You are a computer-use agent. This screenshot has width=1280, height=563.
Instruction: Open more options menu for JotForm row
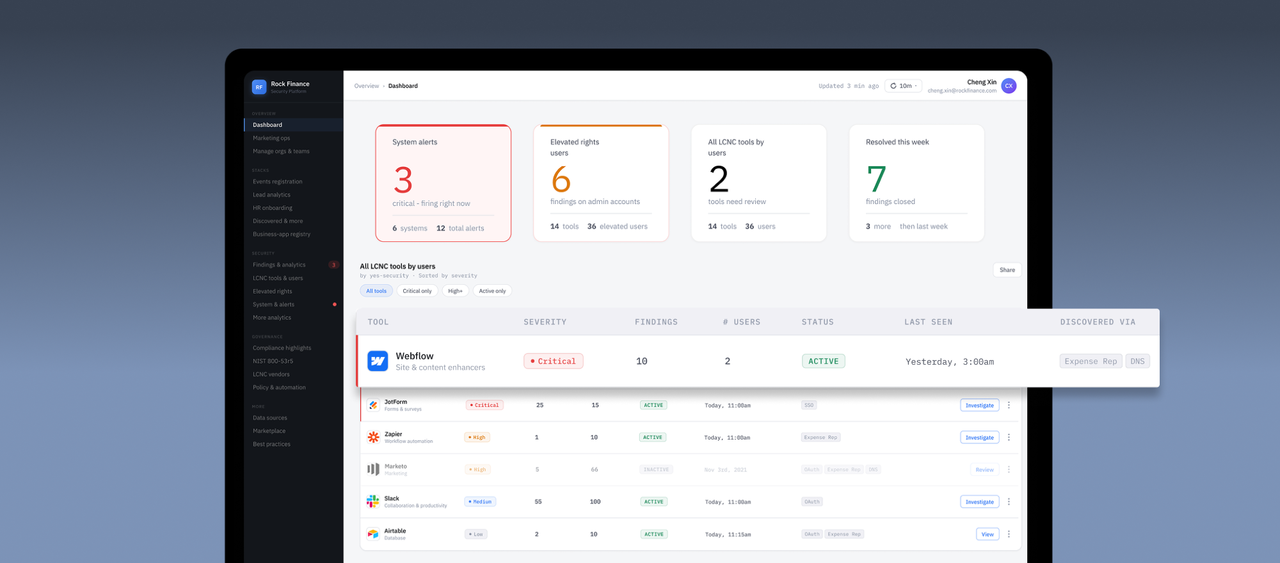(x=1009, y=405)
